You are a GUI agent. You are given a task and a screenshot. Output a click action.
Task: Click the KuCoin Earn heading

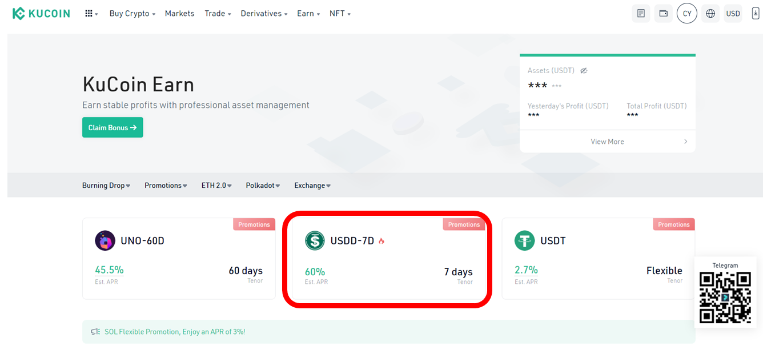click(138, 85)
